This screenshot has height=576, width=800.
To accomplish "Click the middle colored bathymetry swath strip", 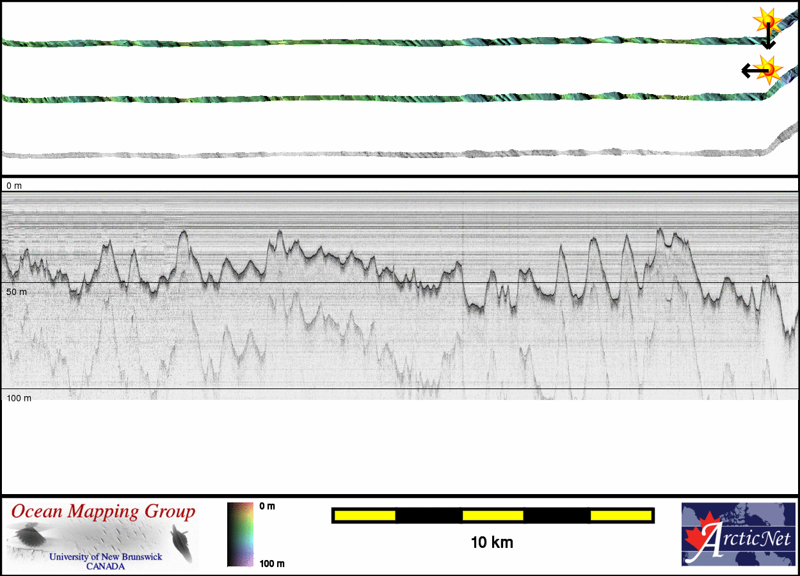I will (384, 99).
